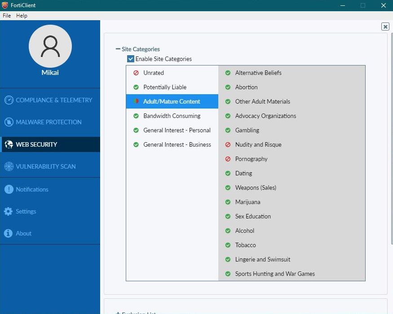Viewport: 393px width, 314px height.
Task: Expand the Potentially Liable category
Action: 165,87
